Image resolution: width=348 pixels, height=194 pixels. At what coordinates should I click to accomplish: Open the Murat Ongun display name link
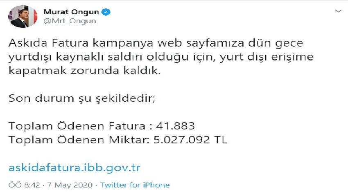pos(71,12)
